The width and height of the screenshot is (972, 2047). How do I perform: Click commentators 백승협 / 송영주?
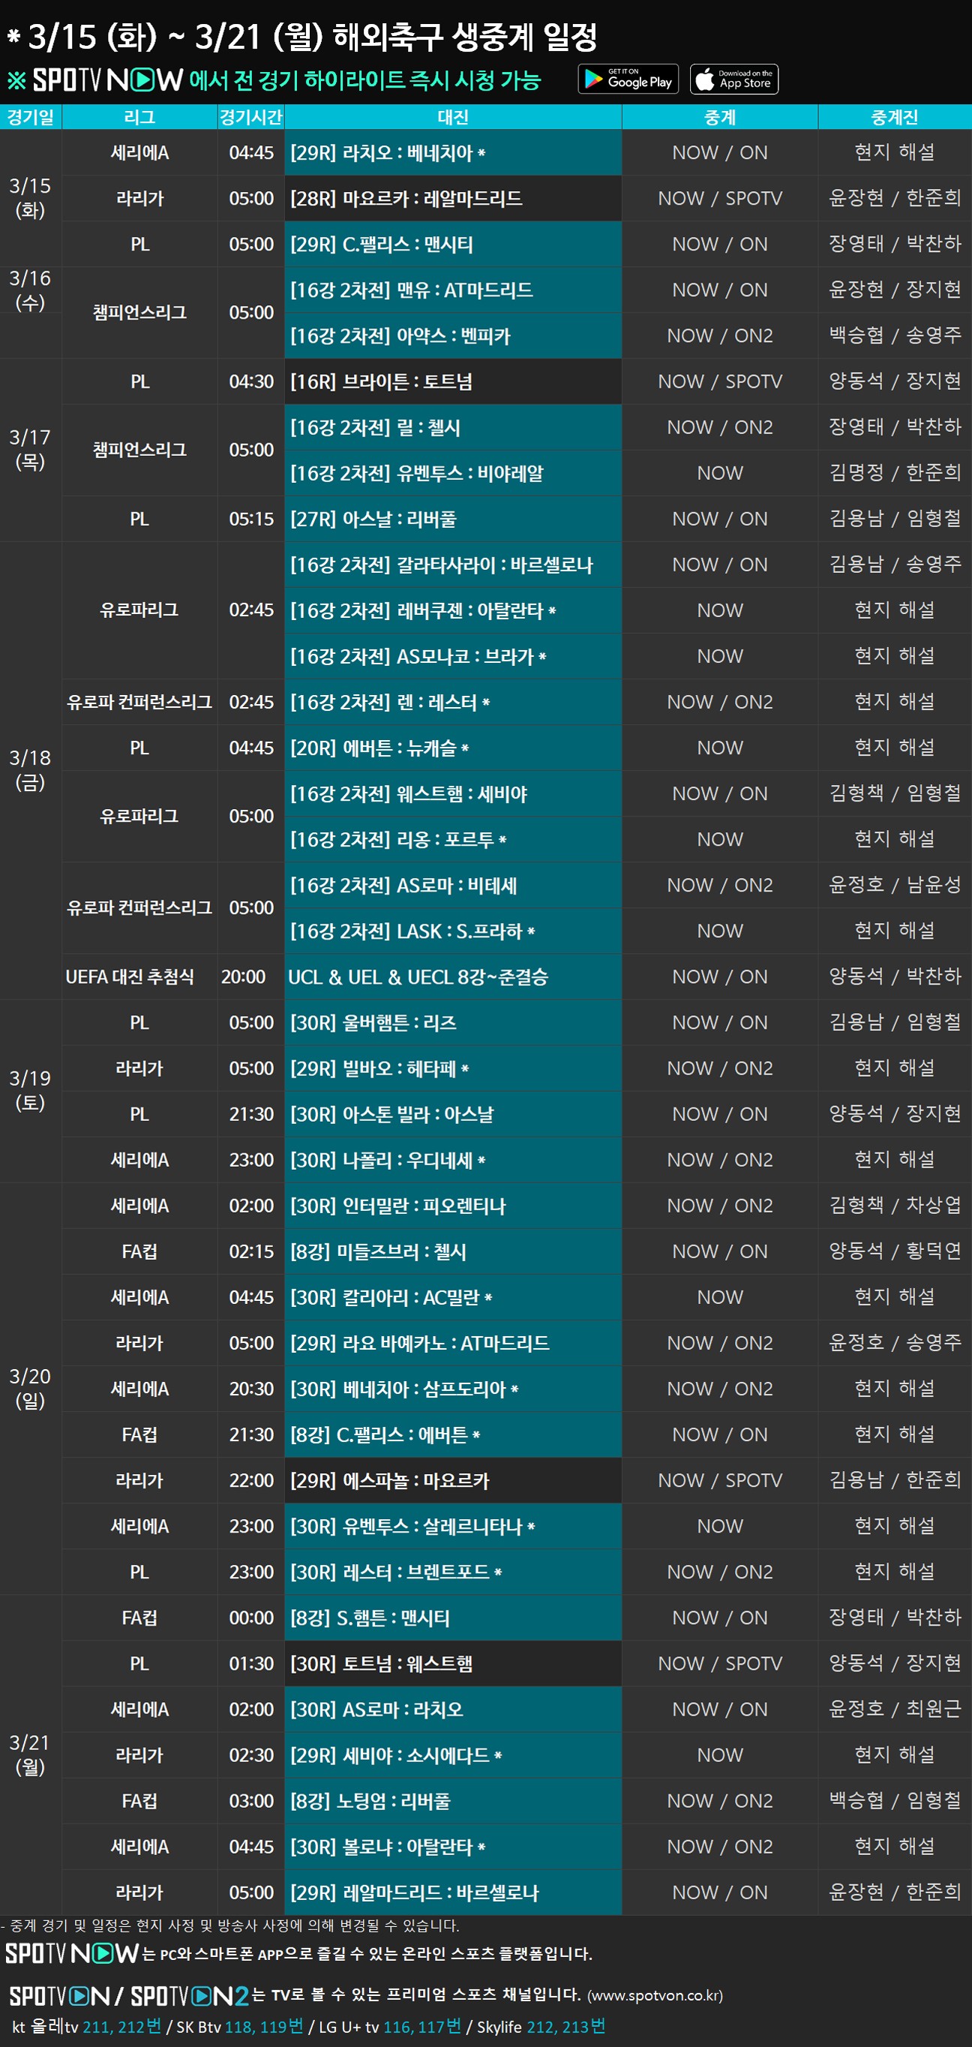tap(895, 336)
